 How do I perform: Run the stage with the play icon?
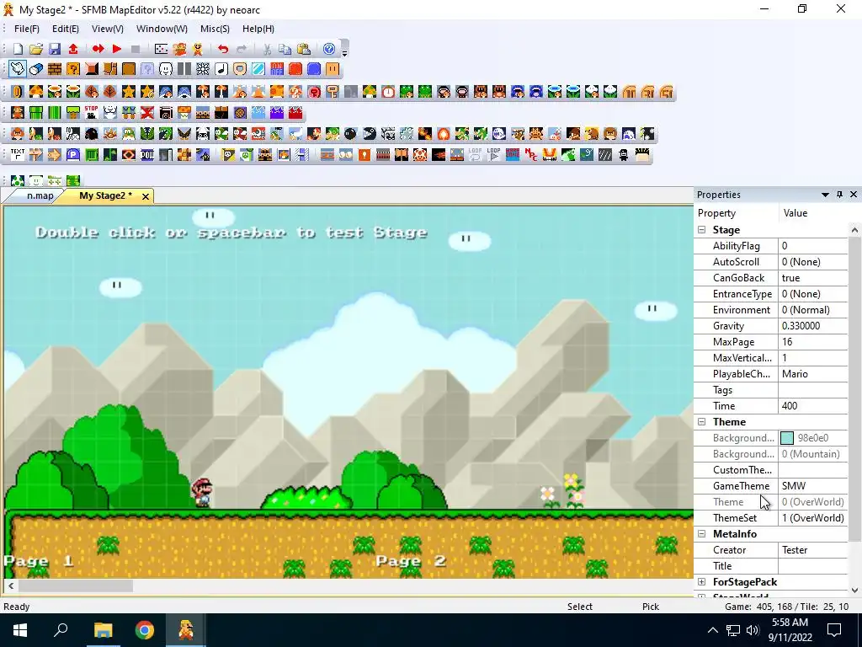[116, 49]
